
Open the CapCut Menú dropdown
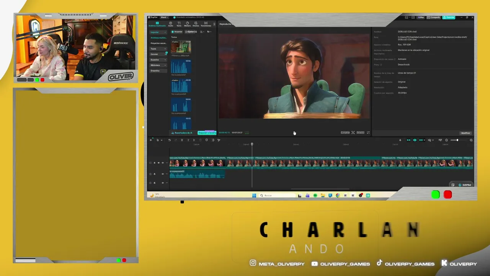tap(164, 17)
